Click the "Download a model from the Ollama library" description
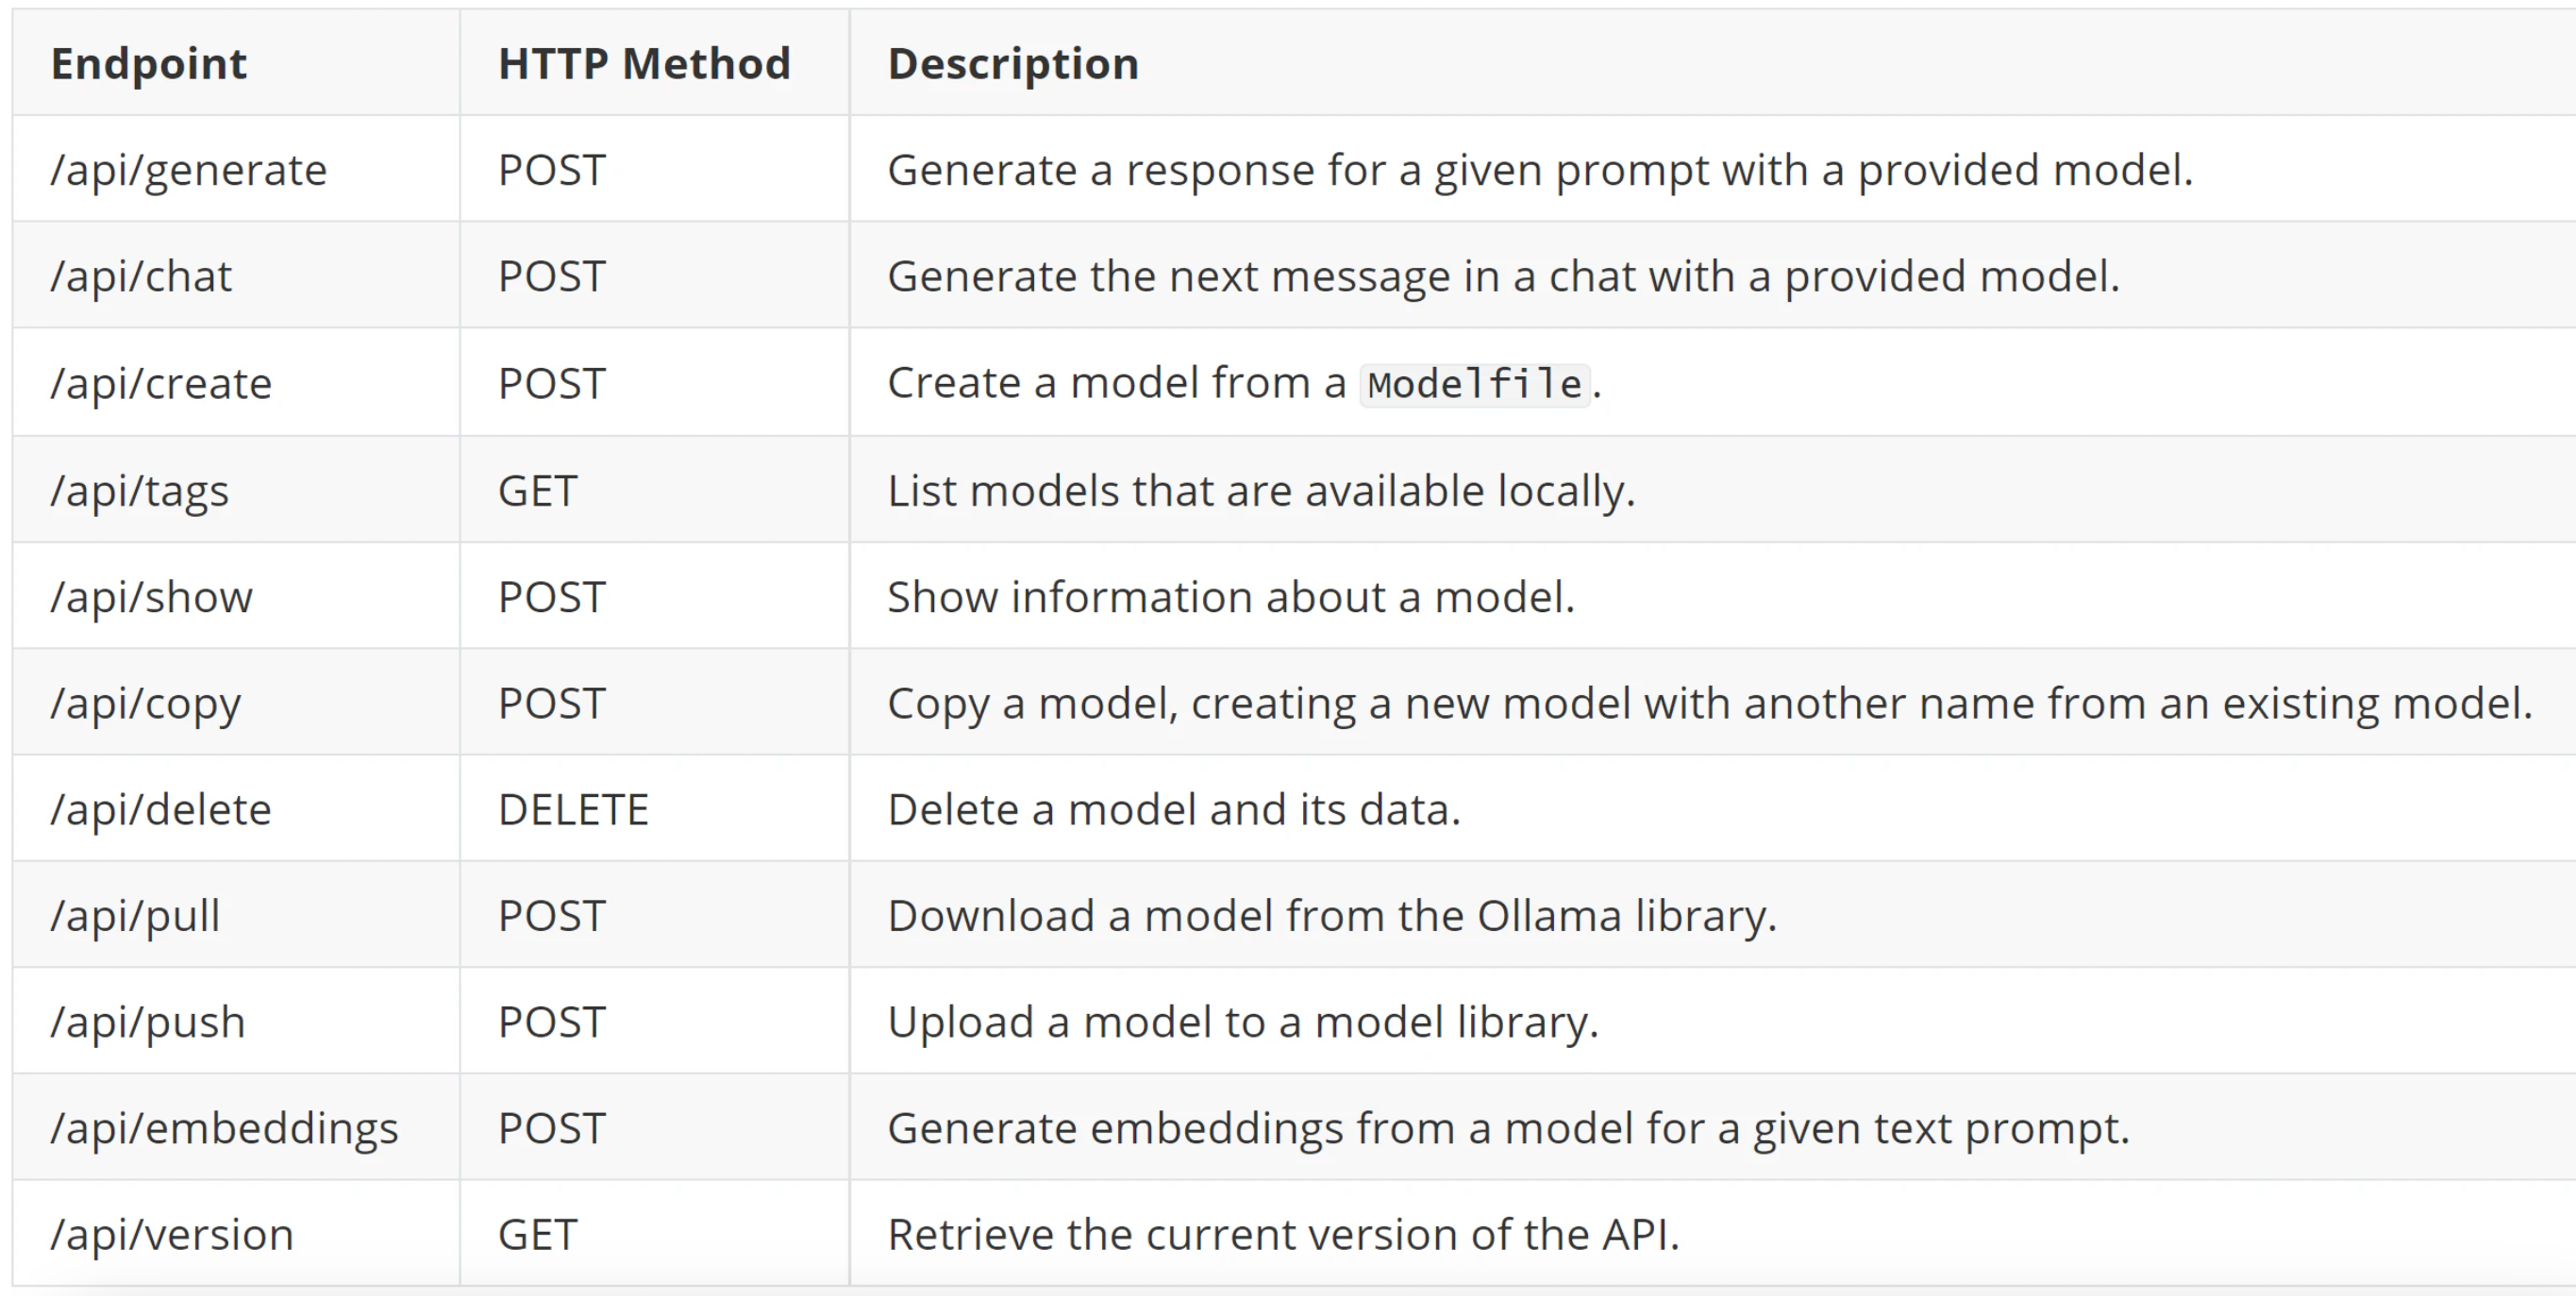 tap(1331, 916)
